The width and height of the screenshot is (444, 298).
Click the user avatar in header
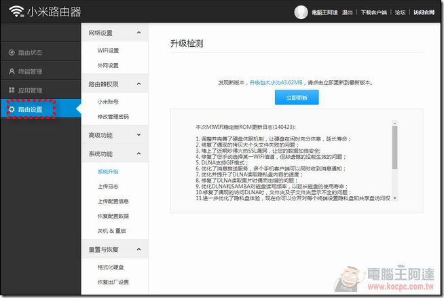pos(301,12)
